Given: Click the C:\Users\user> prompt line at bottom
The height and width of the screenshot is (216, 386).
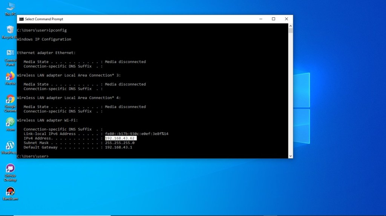Looking at the screenshot, I should coord(33,156).
